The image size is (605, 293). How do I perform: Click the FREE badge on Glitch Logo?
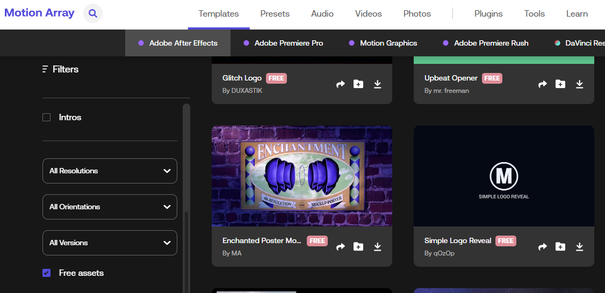[x=276, y=78]
